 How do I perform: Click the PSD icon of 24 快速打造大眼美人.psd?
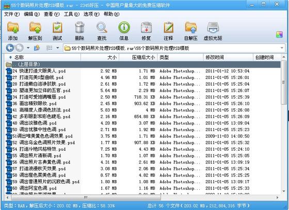[9, 71]
